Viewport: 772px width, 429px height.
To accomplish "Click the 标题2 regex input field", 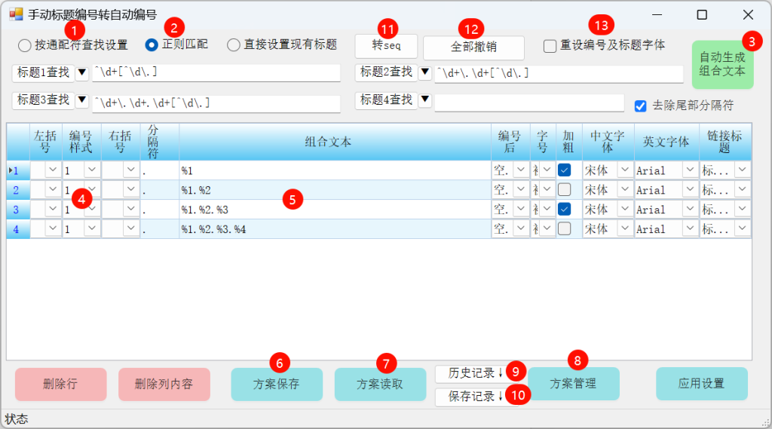I will click(559, 73).
